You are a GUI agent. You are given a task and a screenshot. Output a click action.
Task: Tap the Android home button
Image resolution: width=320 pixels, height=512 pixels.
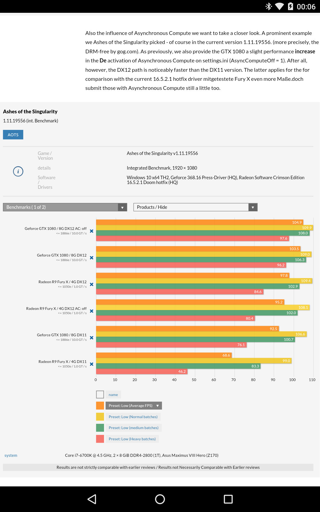point(160,499)
